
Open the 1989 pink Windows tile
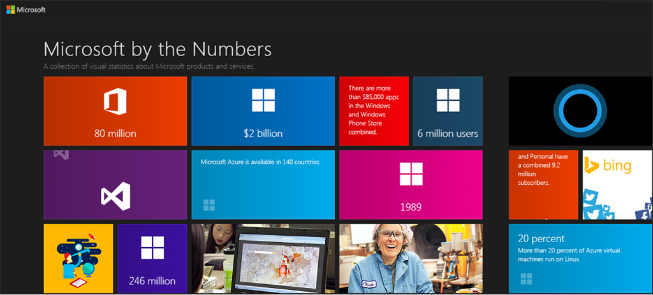coord(411,185)
